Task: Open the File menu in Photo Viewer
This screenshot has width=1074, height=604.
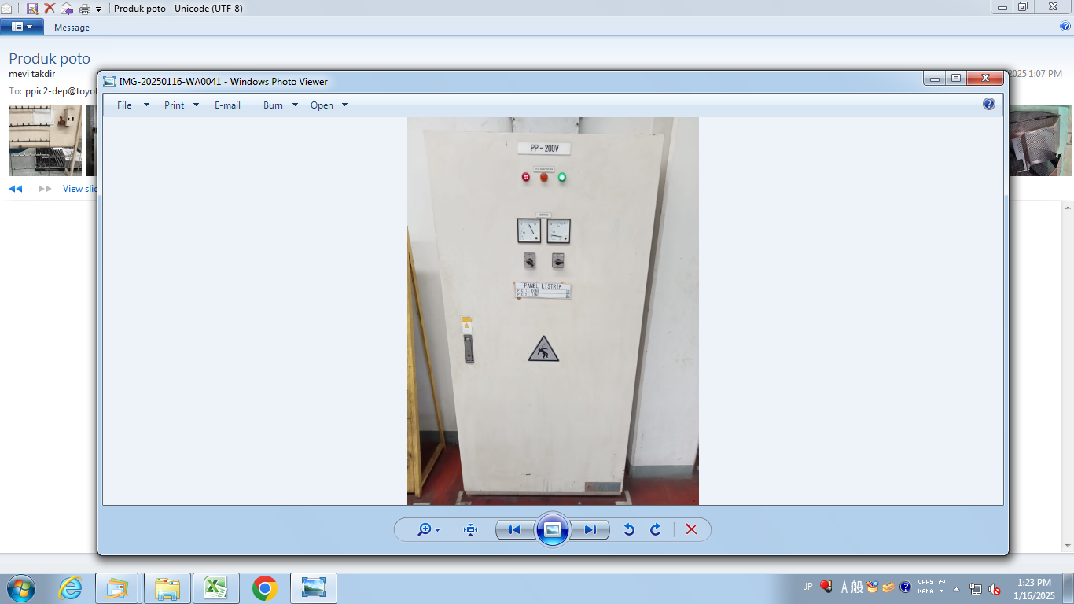Action: point(124,105)
